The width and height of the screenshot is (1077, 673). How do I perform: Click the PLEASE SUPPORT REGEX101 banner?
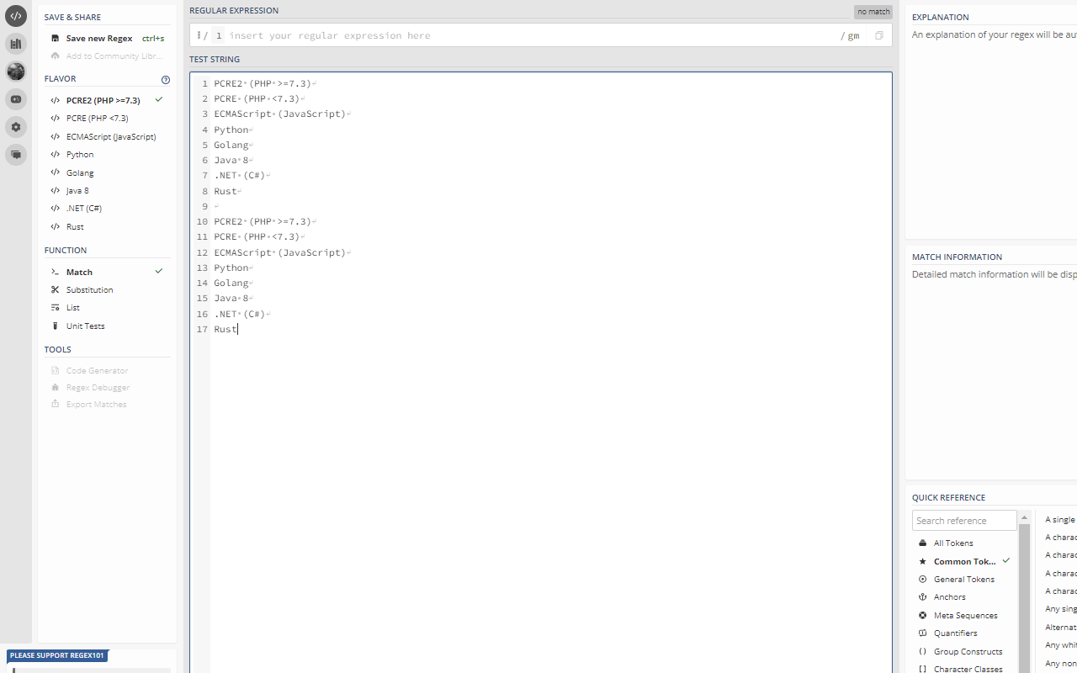(57, 655)
